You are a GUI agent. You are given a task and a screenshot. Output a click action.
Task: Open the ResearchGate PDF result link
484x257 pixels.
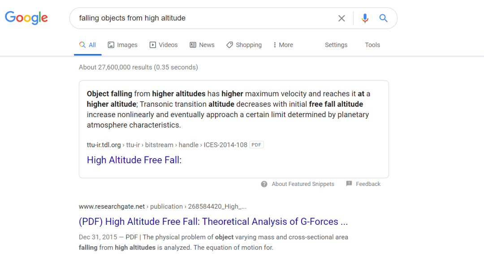pyautogui.click(x=213, y=222)
